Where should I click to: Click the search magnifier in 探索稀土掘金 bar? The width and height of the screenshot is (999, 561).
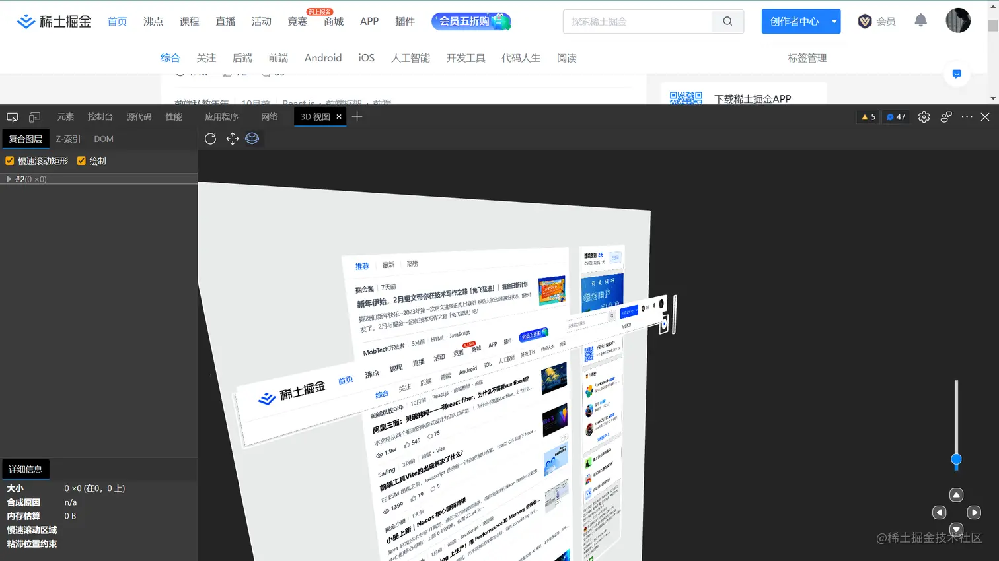[x=727, y=21]
